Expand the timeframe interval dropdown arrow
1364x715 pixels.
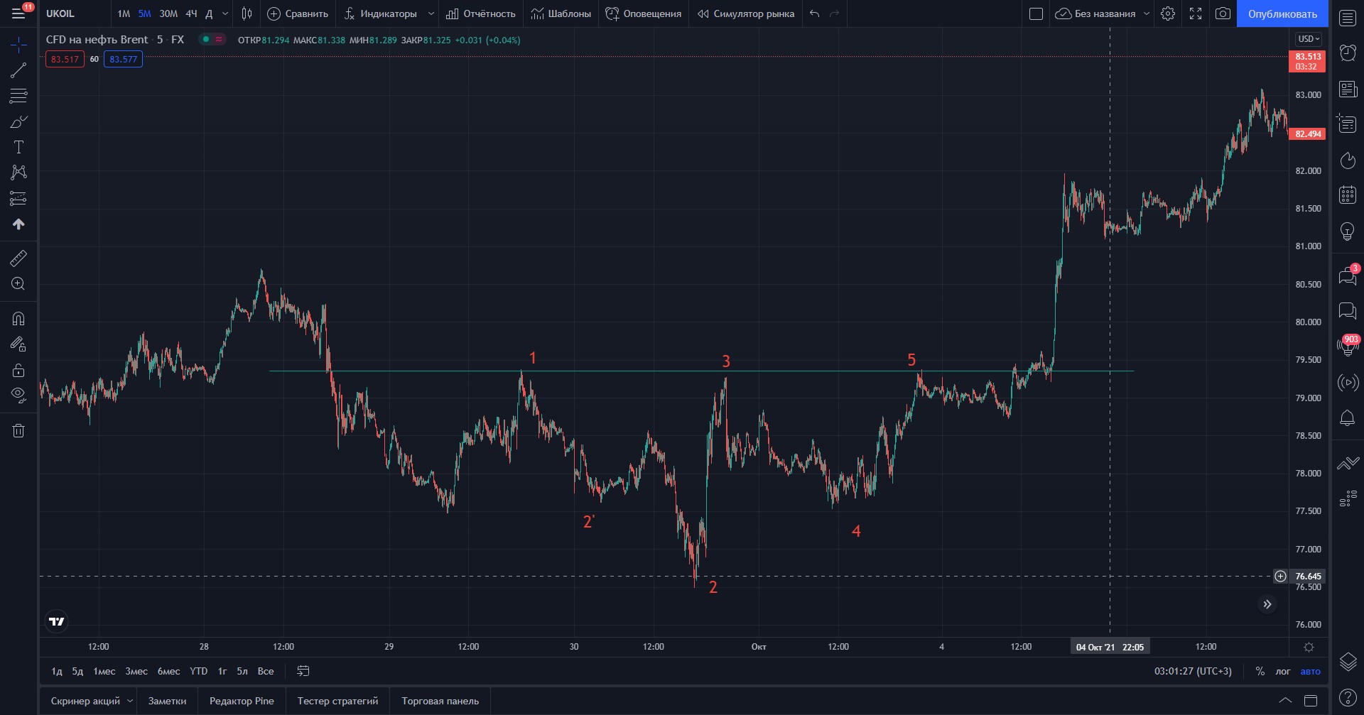click(225, 13)
